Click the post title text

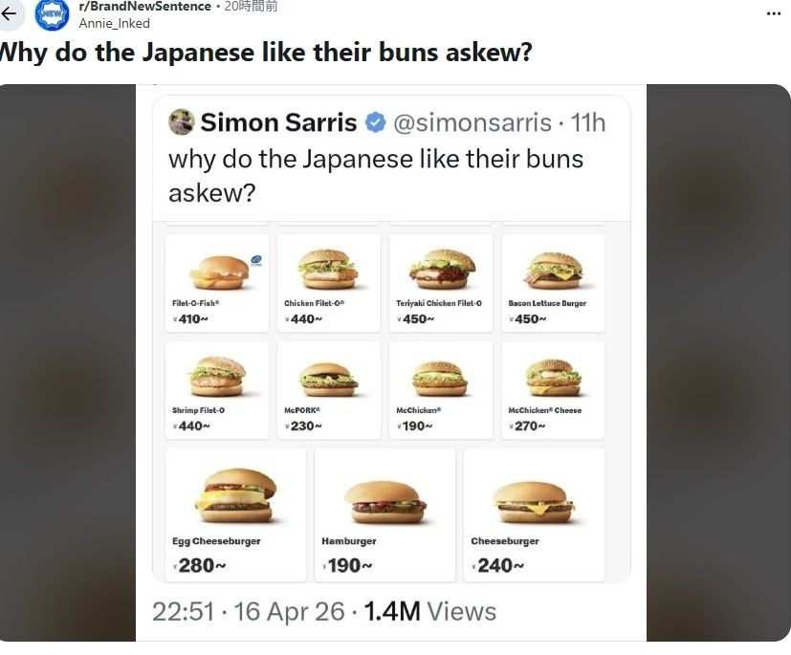[x=266, y=53]
